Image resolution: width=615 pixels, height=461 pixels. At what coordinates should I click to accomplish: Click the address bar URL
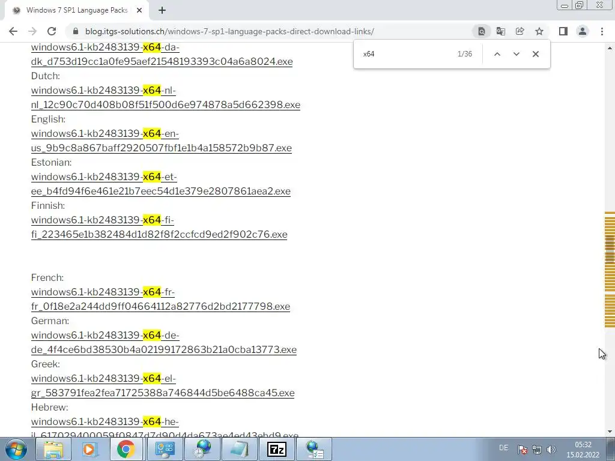tap(229, 31)
